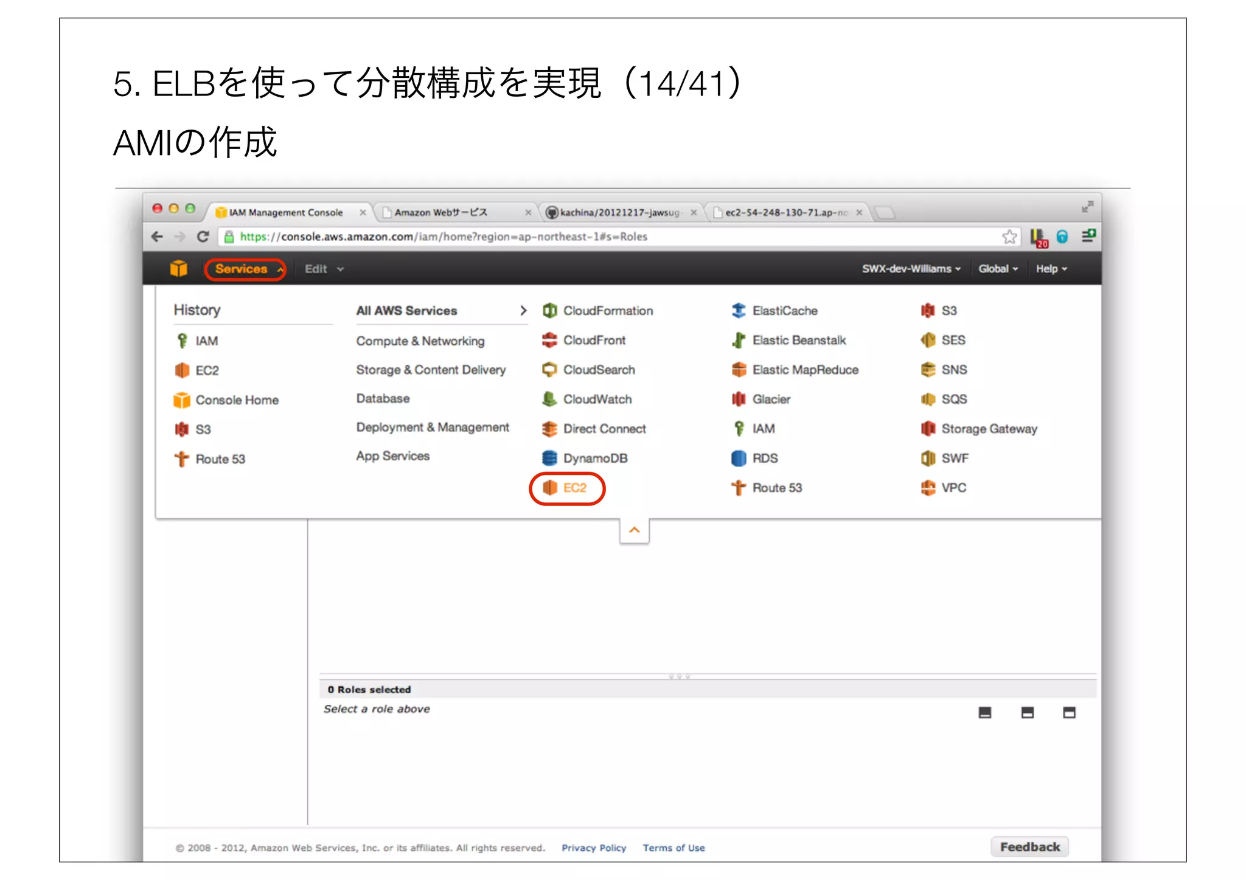Open Storage Gateway service

(989, 429)
